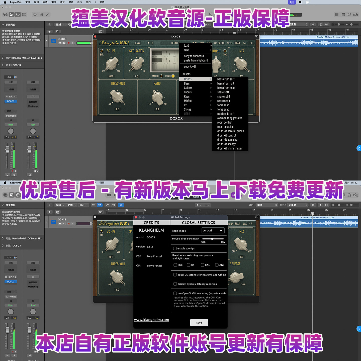Viewport: 361px width, 361px height.
Task: Enable the 'enable tooltips' checkbox
Action: pos(175,248)
